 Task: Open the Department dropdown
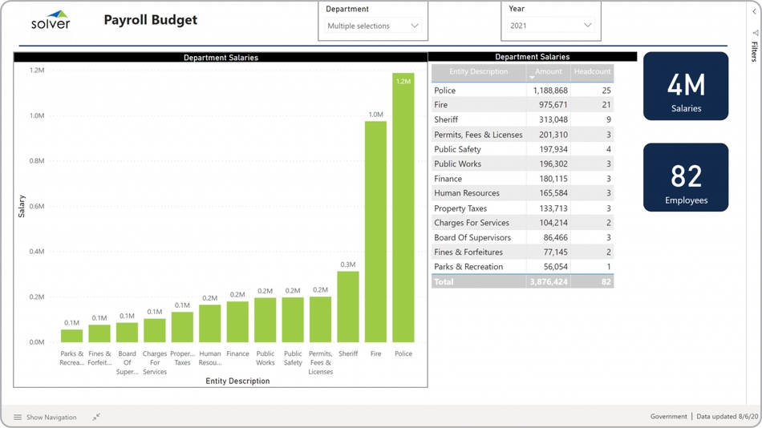373,26
